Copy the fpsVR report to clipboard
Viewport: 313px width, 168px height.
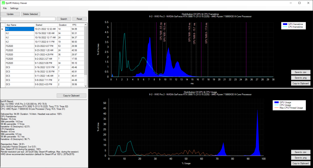click(x=71, y=95)
